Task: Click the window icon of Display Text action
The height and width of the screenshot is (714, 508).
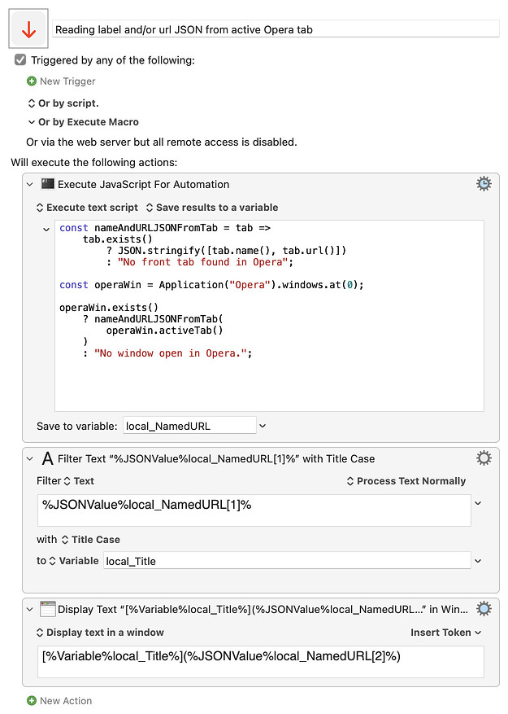Action: click(47, 609)
